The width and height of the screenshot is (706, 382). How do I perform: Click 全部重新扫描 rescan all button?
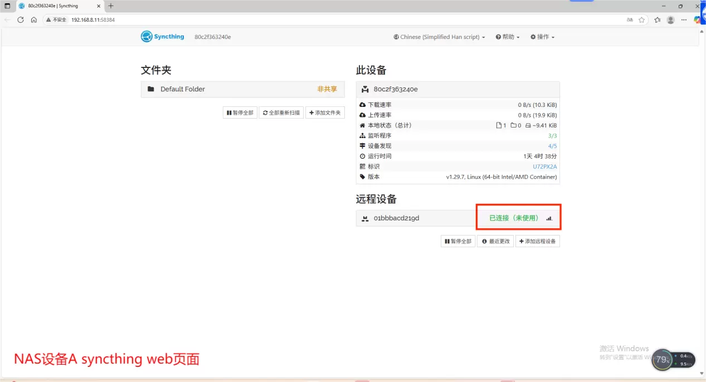click(281, 113)
